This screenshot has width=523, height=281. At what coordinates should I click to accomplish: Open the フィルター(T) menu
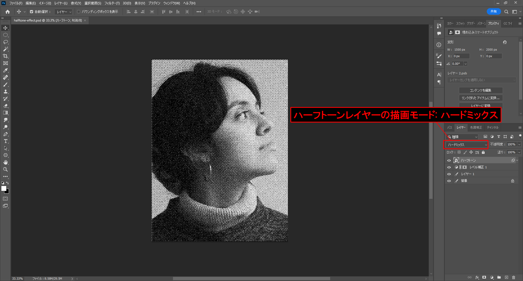[x=112, y=3]
